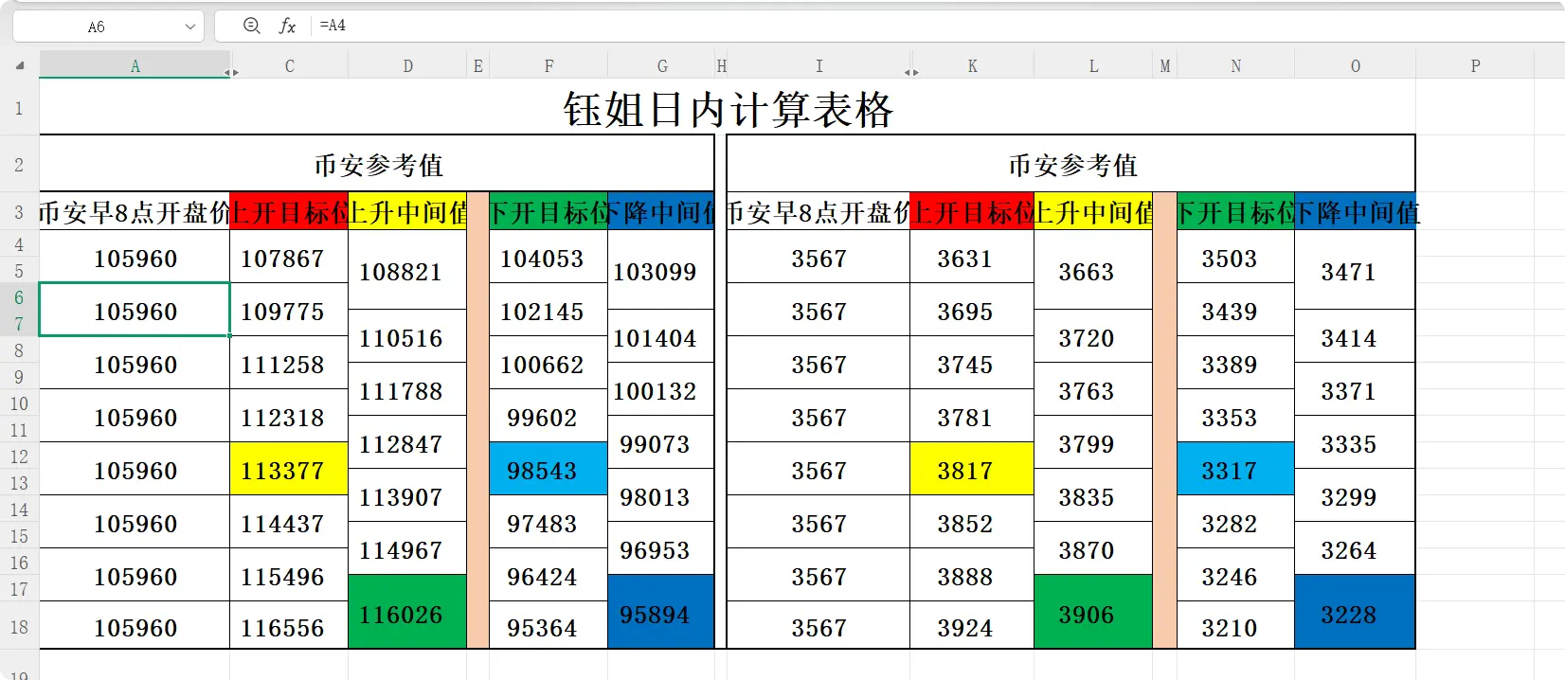Click red header cell in column C
The width and height of the screenshot is (1565, 680).
point(289,211)
